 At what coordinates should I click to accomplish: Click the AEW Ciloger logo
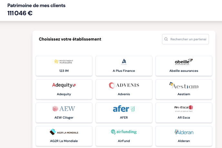[x=64, y=109]
